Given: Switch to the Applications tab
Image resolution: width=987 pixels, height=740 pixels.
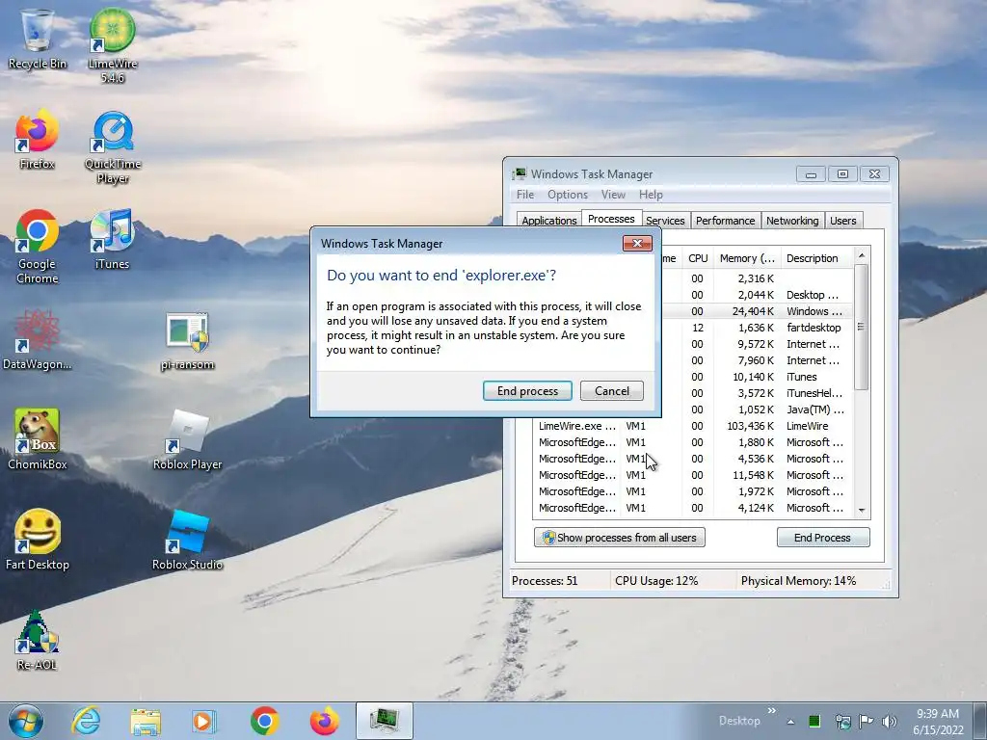Looking at the screenshot, I should pyautogui.click(x=548, y=221).
